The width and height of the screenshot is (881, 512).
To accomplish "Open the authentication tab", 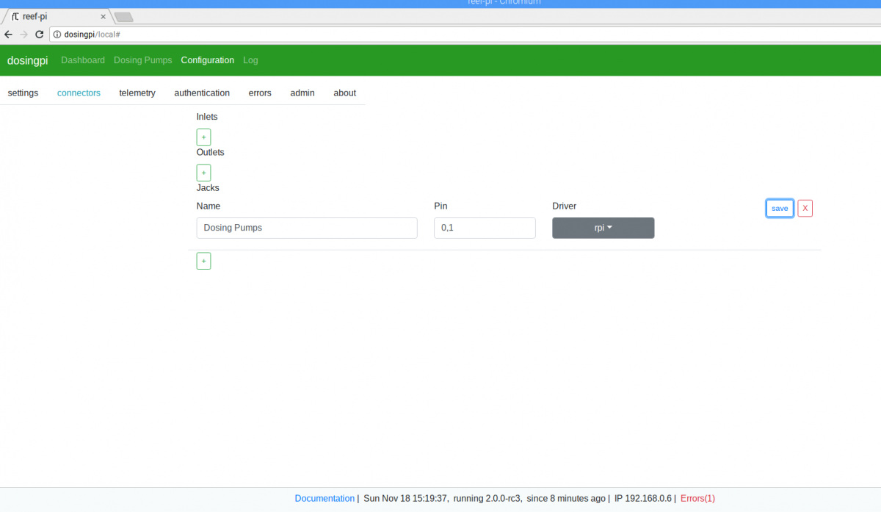I will pyautogui.click(x=202, y=93).
